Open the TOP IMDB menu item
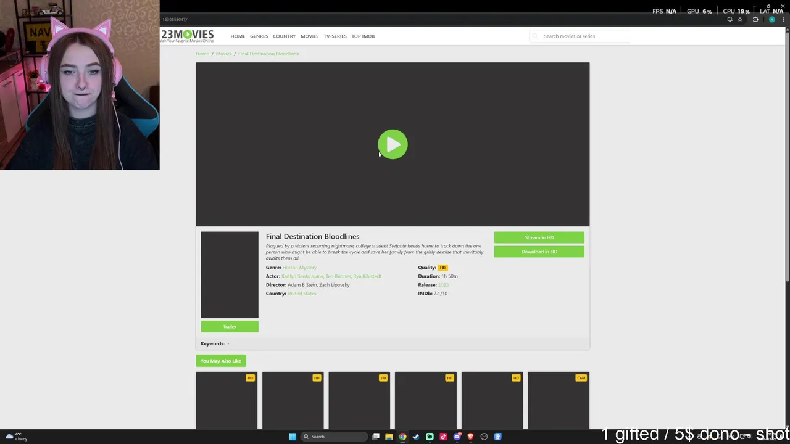 click(363, 36)
